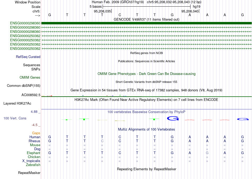Click the RefSeq Curated track label
This screenshot has height=179, width=252.
(28, 57)
